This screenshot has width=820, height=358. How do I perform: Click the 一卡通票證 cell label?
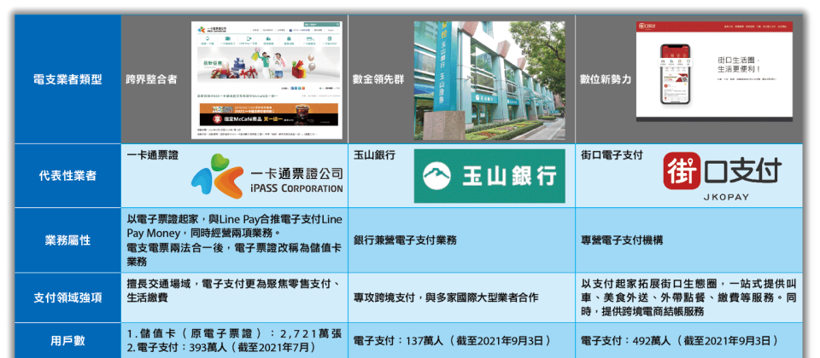click(152, 155)
